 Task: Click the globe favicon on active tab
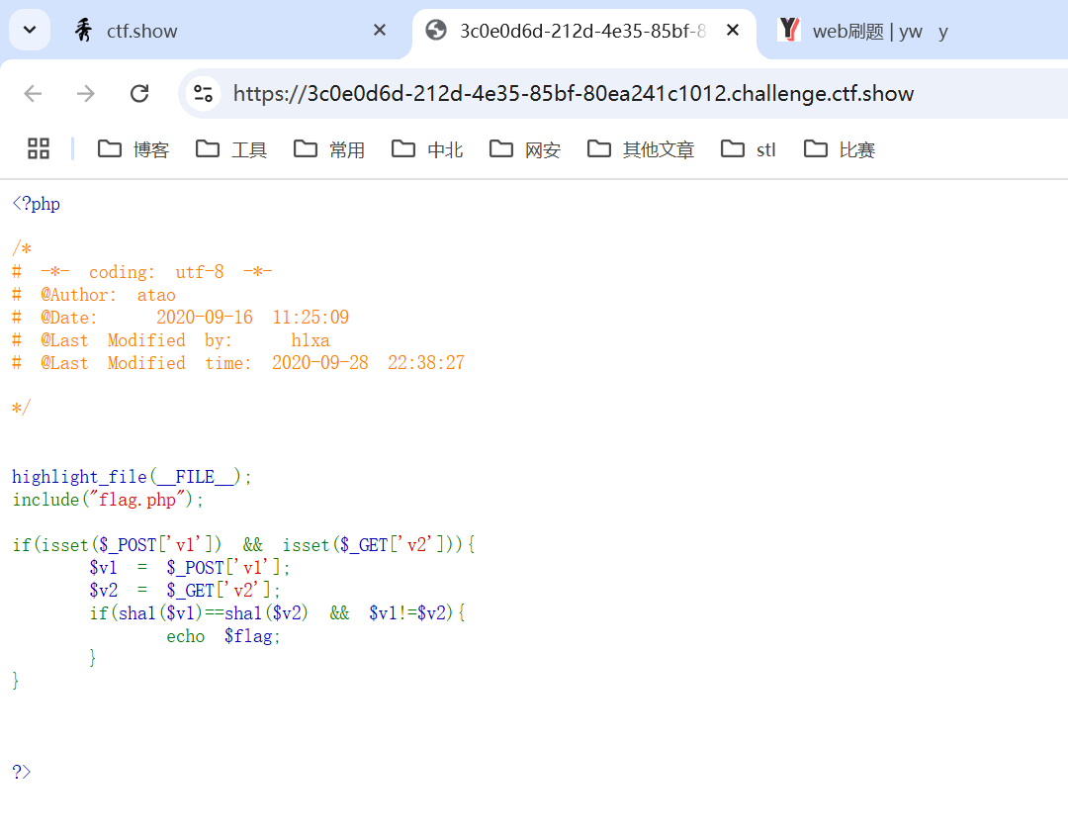point(436,30)
